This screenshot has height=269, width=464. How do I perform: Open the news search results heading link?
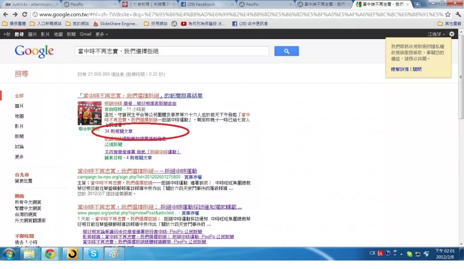click(x=140, y=96)
